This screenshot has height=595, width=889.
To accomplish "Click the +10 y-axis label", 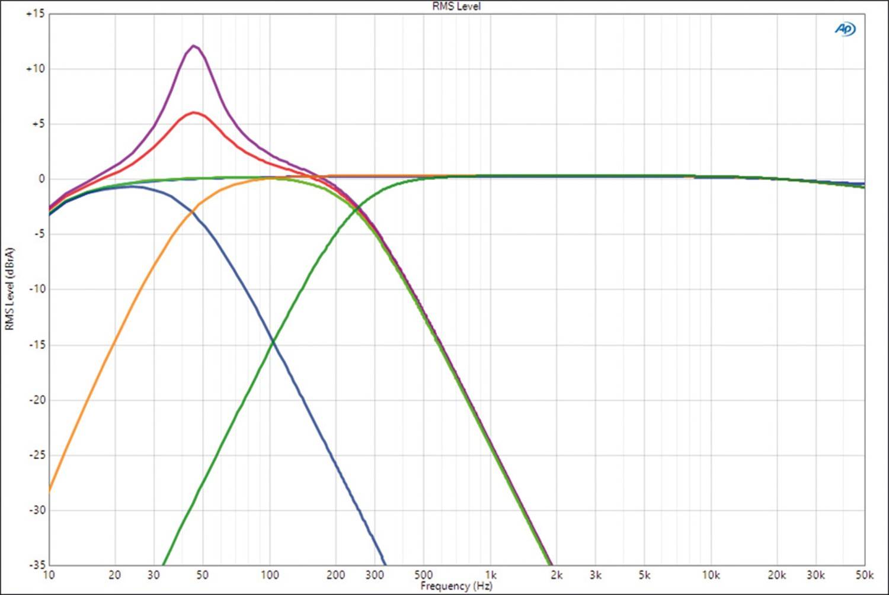I will click(x=35, y=69).
